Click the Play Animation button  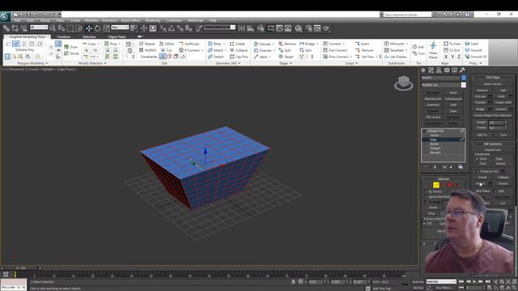(474, 281)
